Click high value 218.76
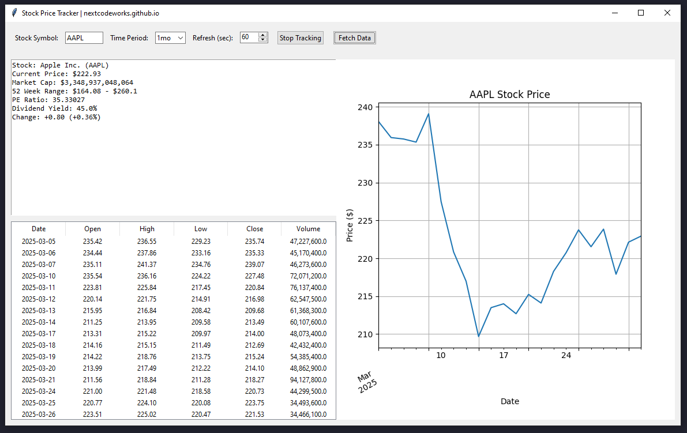Screen dimensions: 687x433 point(147,357)
